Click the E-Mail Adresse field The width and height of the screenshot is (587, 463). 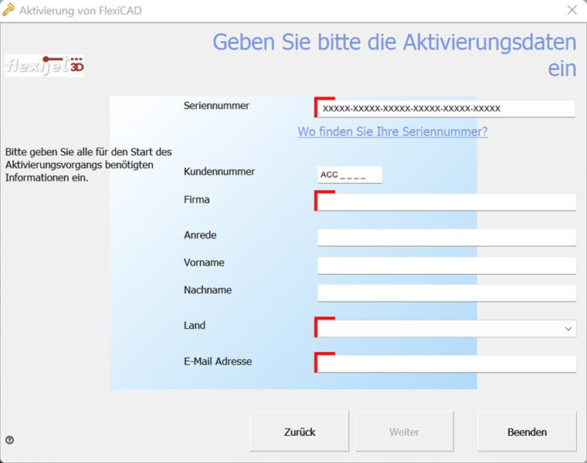446,363
